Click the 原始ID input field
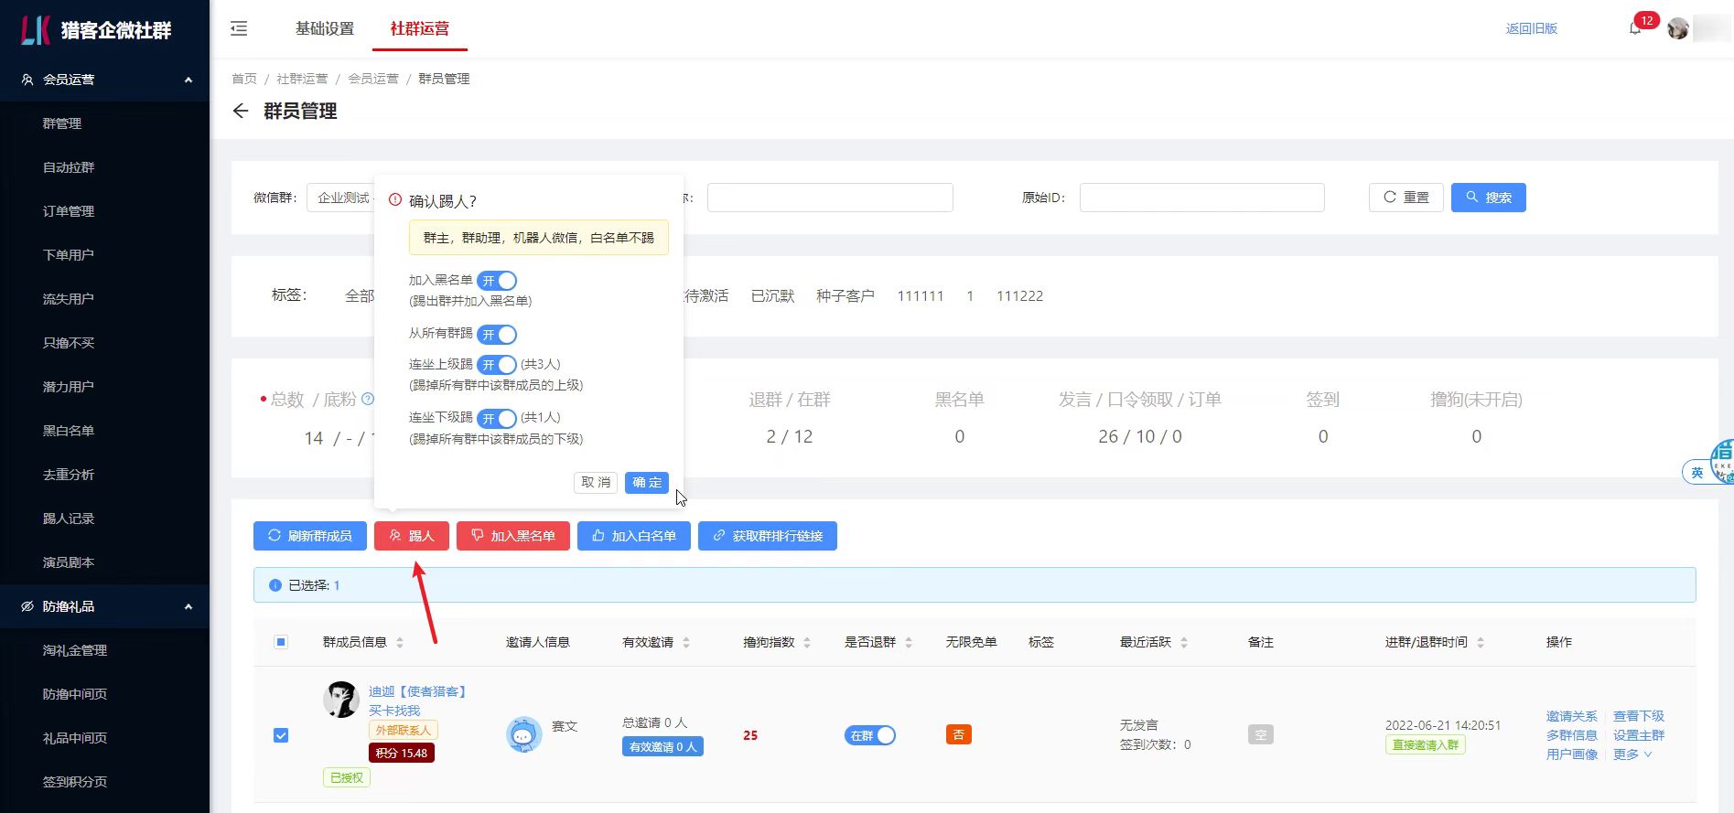 pos(1201,198)
